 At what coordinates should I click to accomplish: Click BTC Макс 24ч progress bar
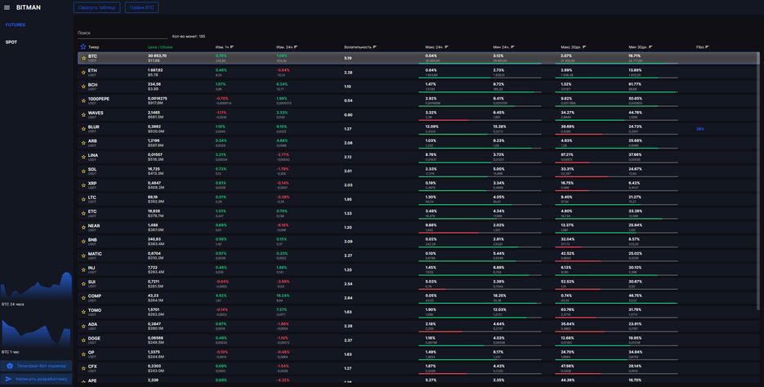480,64
